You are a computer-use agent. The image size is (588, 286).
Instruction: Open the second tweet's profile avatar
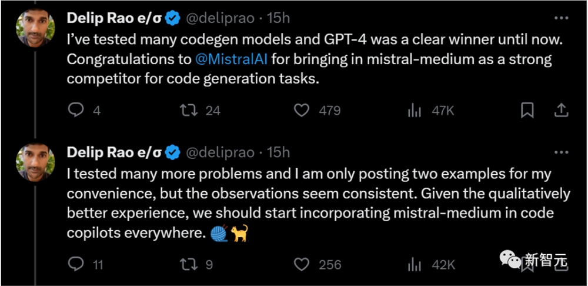pos(35,163)
